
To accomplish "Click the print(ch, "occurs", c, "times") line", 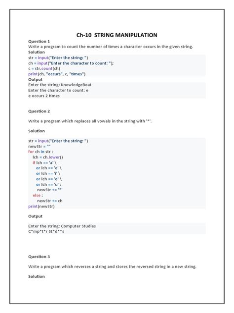I will pos(57,74).
